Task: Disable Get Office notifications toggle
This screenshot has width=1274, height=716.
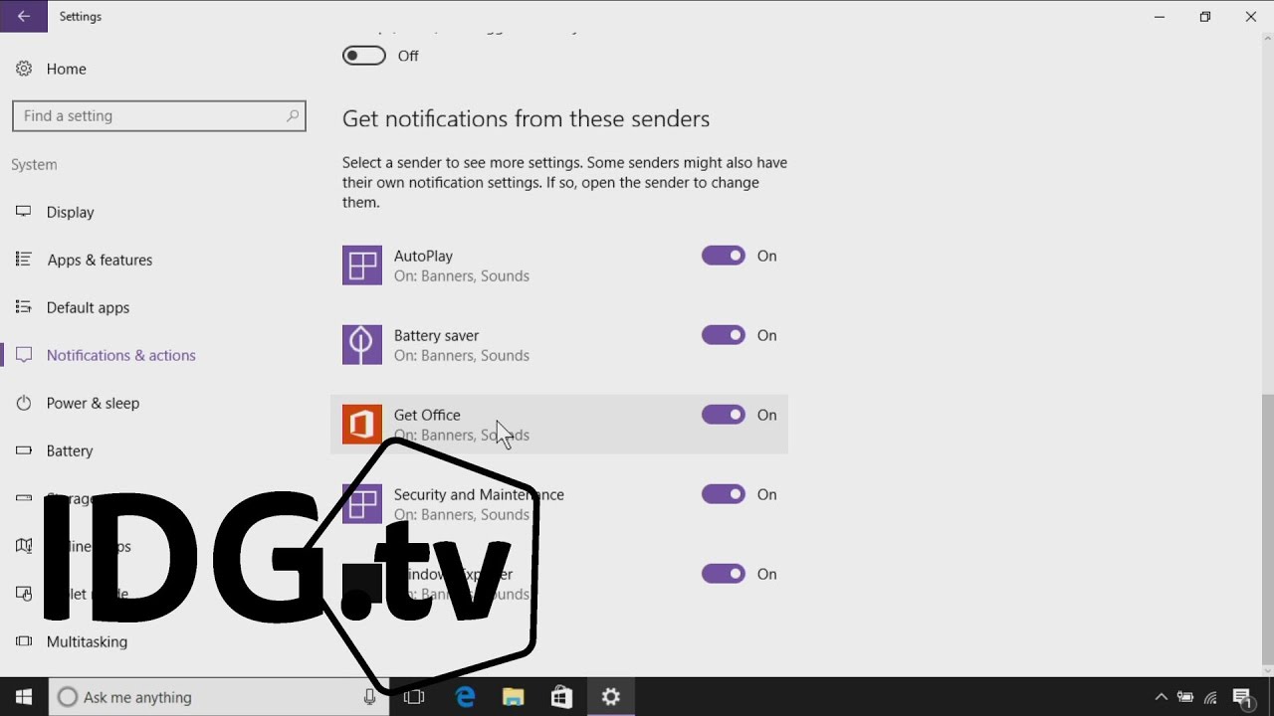Action: (x=724, y=415)
